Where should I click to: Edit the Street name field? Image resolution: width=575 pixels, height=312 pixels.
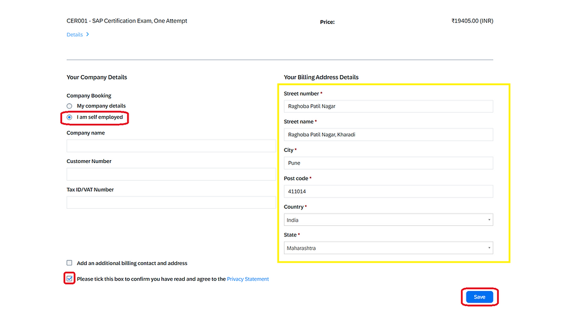[388, 134]
